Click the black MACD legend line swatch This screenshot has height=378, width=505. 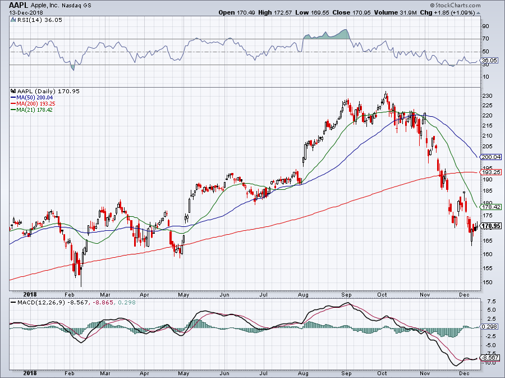(13, 303)
